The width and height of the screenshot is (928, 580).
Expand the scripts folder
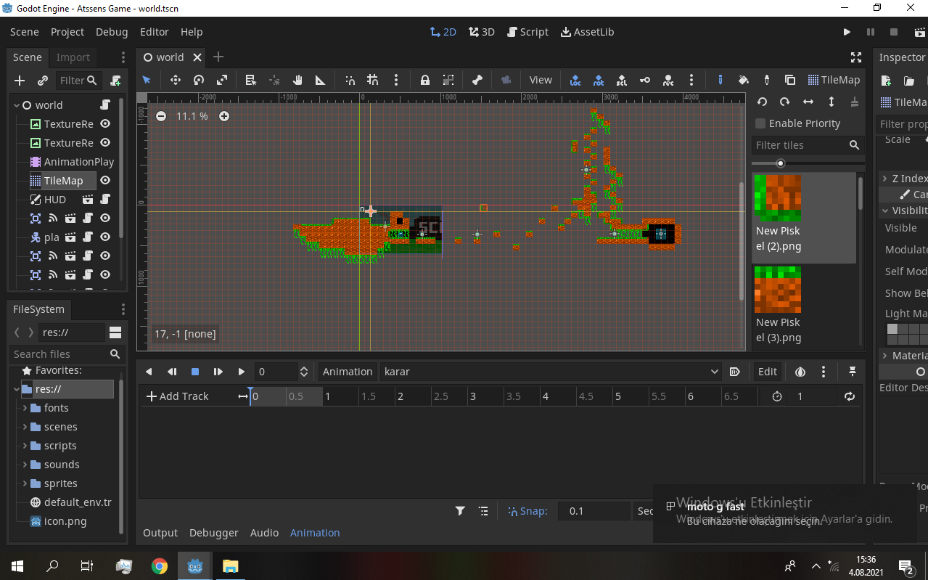pyautogui.click(x=25, y=446)
